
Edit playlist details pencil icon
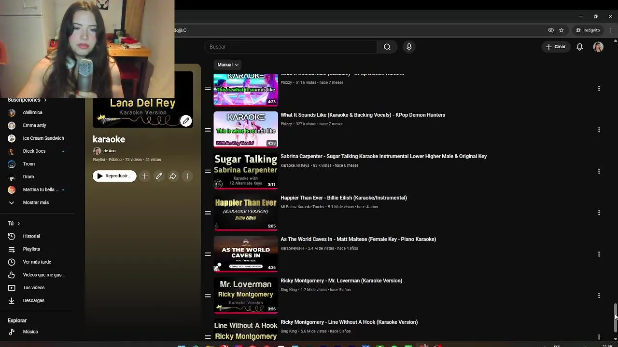tap(159, 176)
